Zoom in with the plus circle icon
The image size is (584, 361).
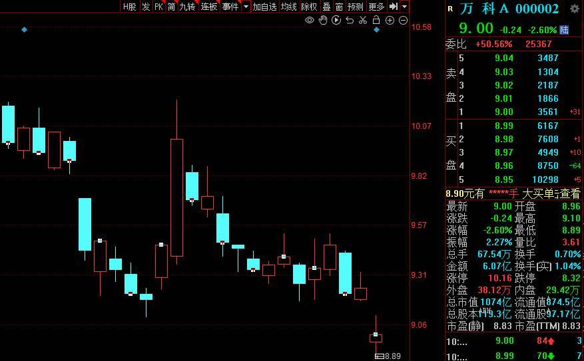point(390,21)
